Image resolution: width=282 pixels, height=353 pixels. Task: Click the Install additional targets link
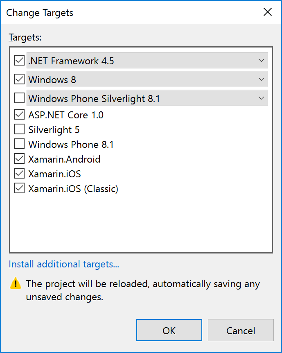tap(64, 265)
